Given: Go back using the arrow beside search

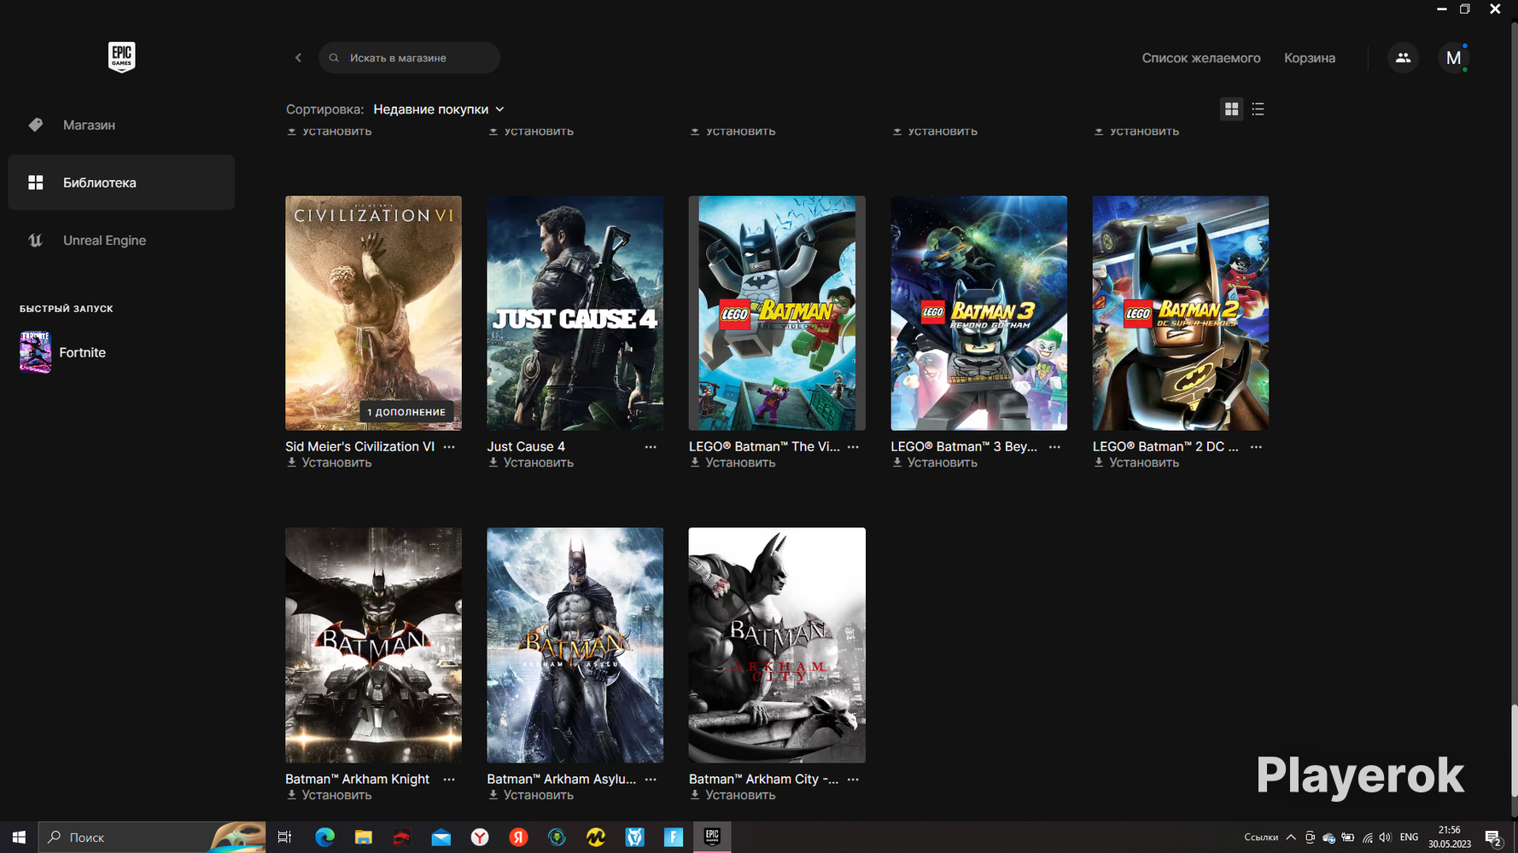Looking at the screenshot, I should coord(298,58).
